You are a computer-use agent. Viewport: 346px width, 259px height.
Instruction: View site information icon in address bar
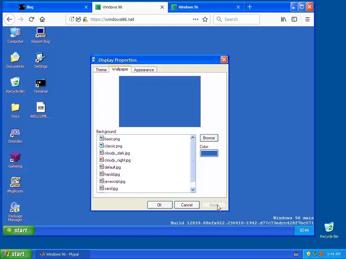pyautogui.click(x=72, y=19)
